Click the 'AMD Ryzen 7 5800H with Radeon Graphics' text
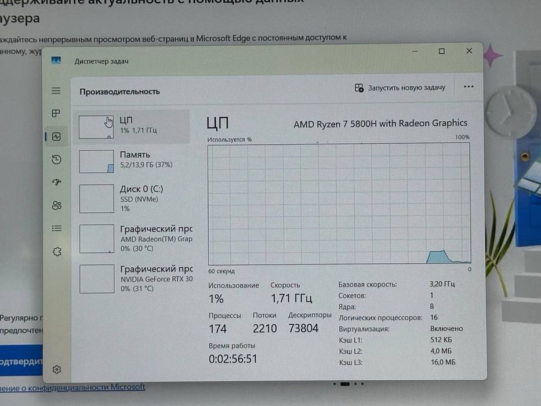The height and width of the screenshot is (406, 541). pos(380,124)
